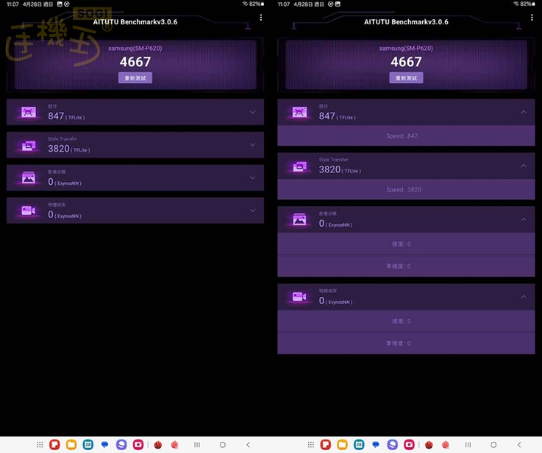This screenshot has height=453, width=542.
Task: Tap the back button in right taskbar
Action: 519,445
